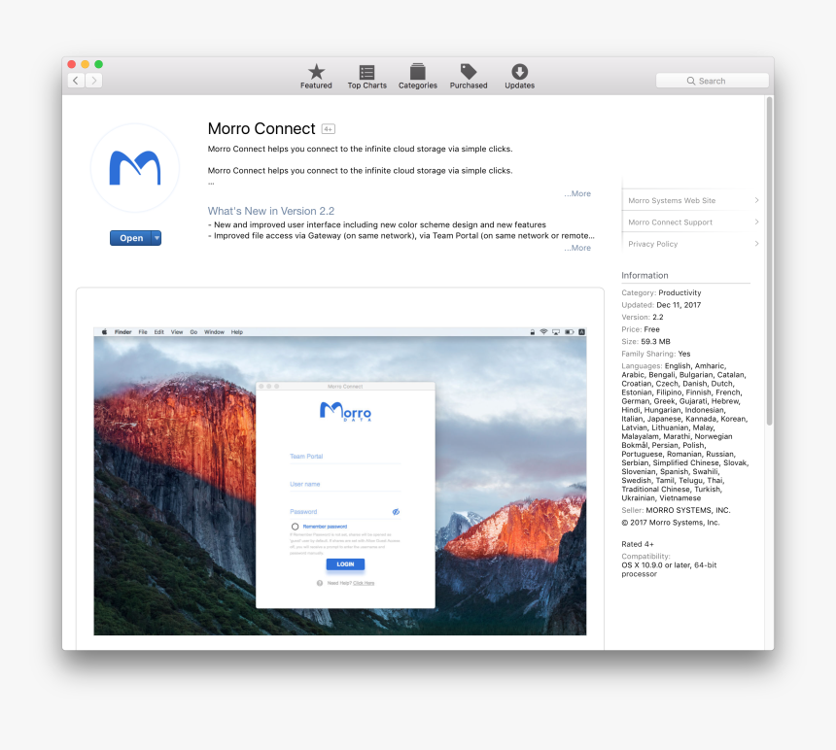The image size is (836, 750).
Task: Click the Price value Free
Action: 652,329
